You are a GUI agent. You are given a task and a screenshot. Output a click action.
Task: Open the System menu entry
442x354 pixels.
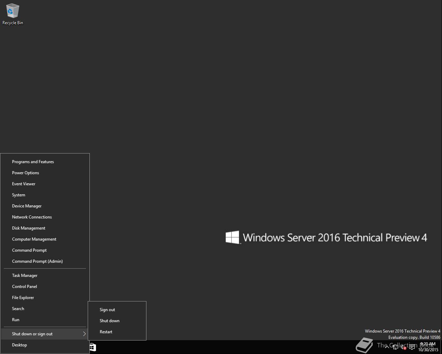point(45,195)
